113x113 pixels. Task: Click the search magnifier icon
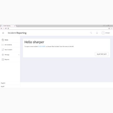pyautogui.click(x=91, y=33)
